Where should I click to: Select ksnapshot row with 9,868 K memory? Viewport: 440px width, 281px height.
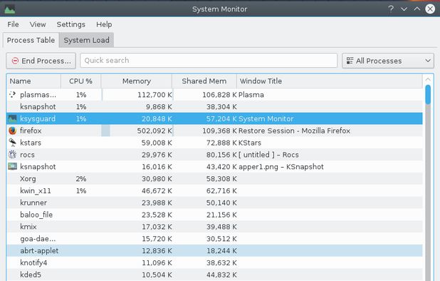pyautogui.click(x=214, y=107)
